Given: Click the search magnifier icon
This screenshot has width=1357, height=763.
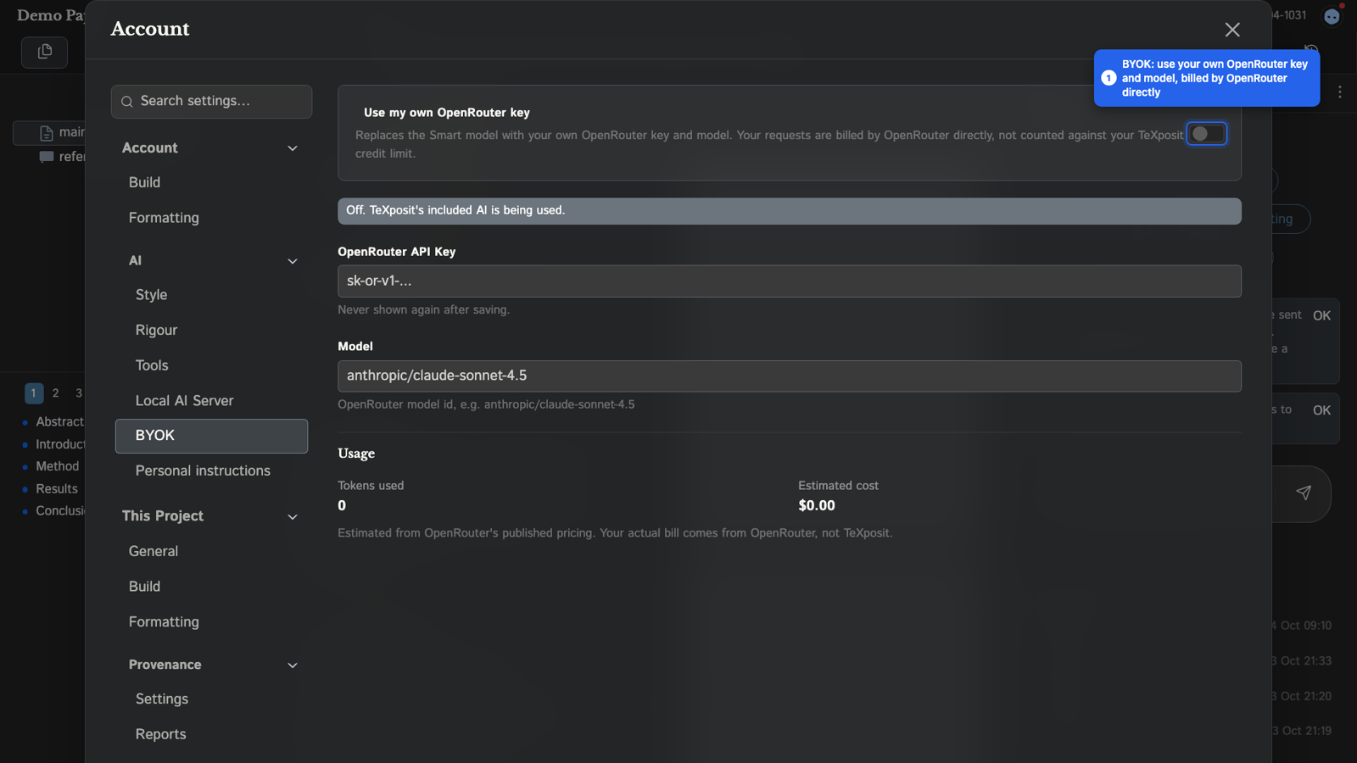Looking at the screenshot, I should [x=127, y=102].
